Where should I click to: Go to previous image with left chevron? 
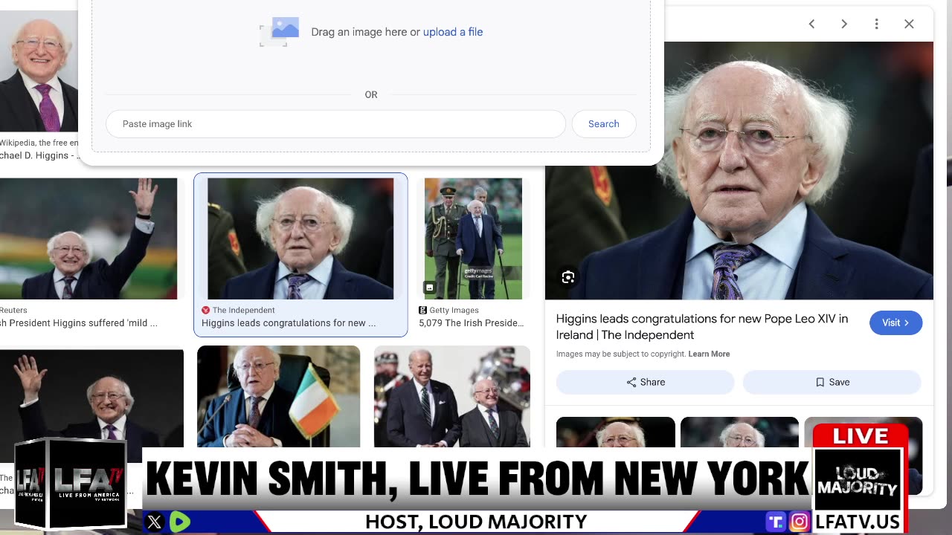(x=811, y=24)
